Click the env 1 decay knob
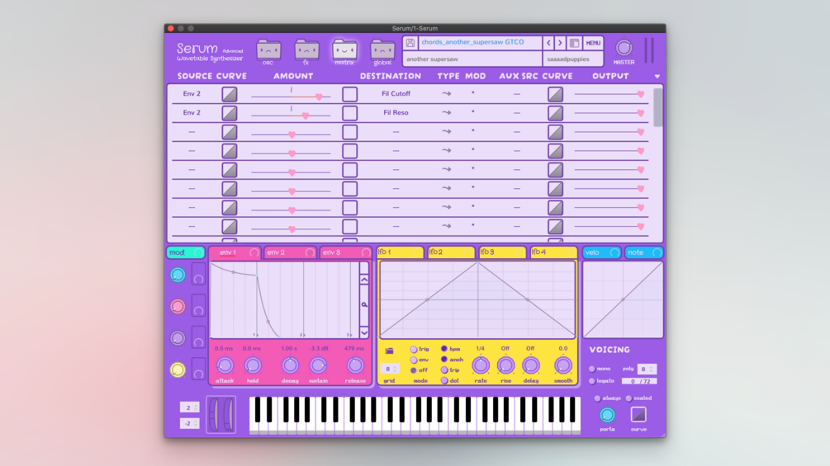The image size is (830, 466). [x=290, y=365]
